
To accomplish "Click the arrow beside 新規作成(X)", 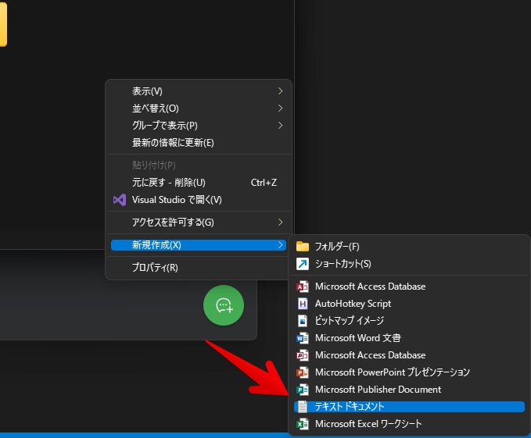I will (x=280, y=245).
